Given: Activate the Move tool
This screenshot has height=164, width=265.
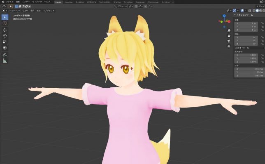Looking at the screenshot, I should pos(5,30).
